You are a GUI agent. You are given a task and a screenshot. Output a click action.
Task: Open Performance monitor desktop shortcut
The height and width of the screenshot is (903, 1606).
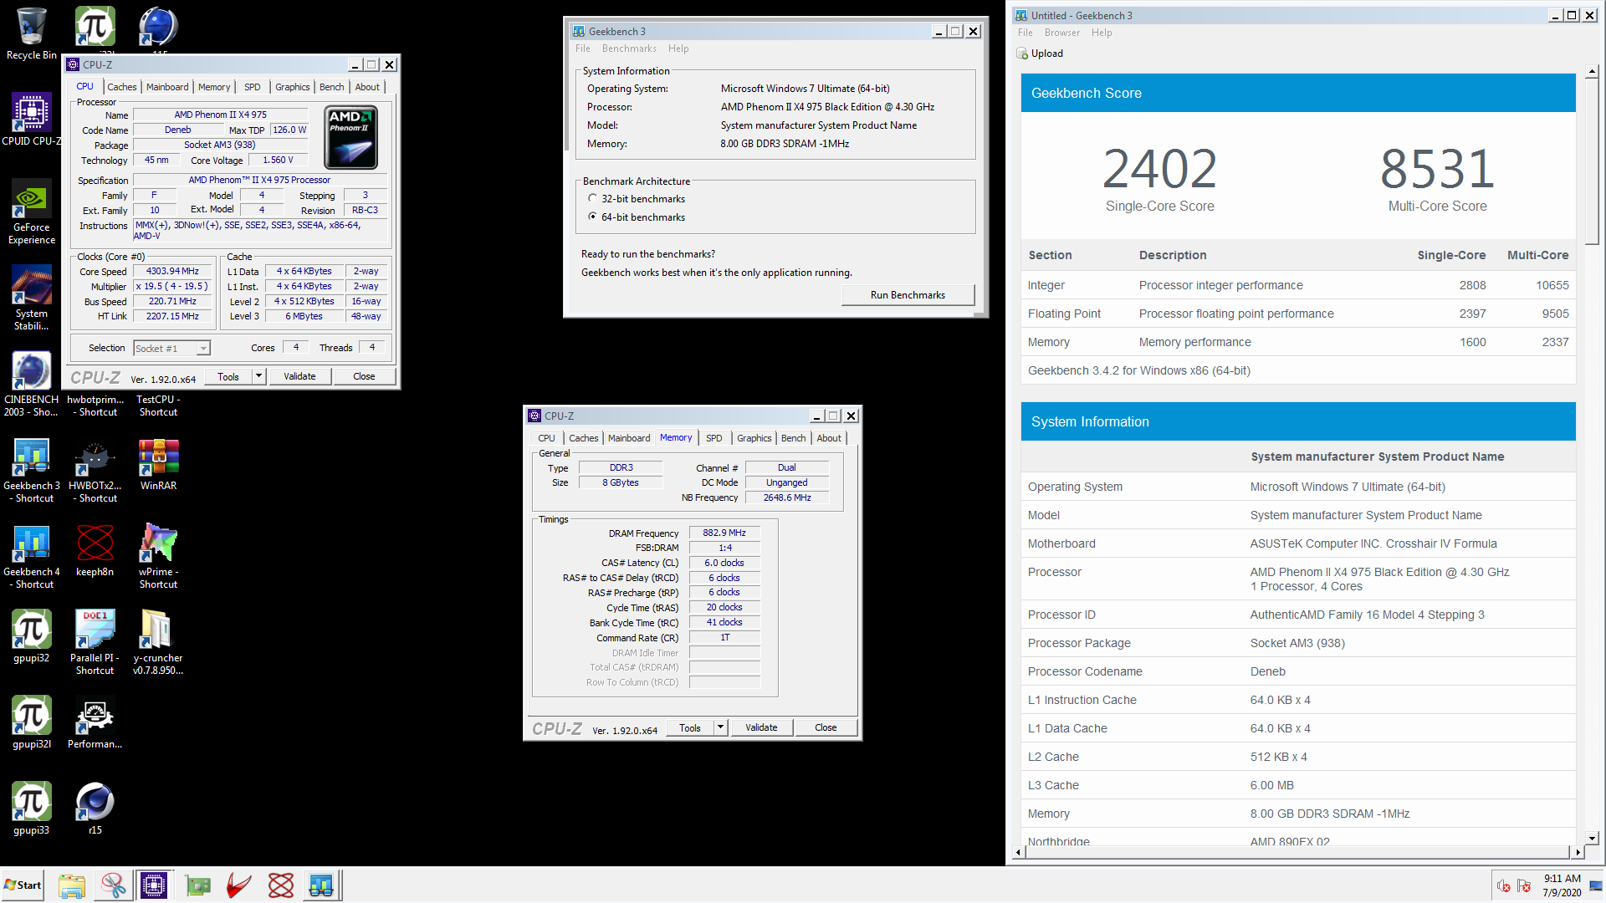click(x=95, y=723)
